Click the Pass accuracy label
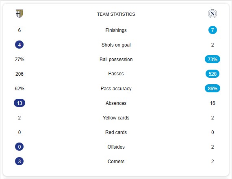 click(116, 89)
